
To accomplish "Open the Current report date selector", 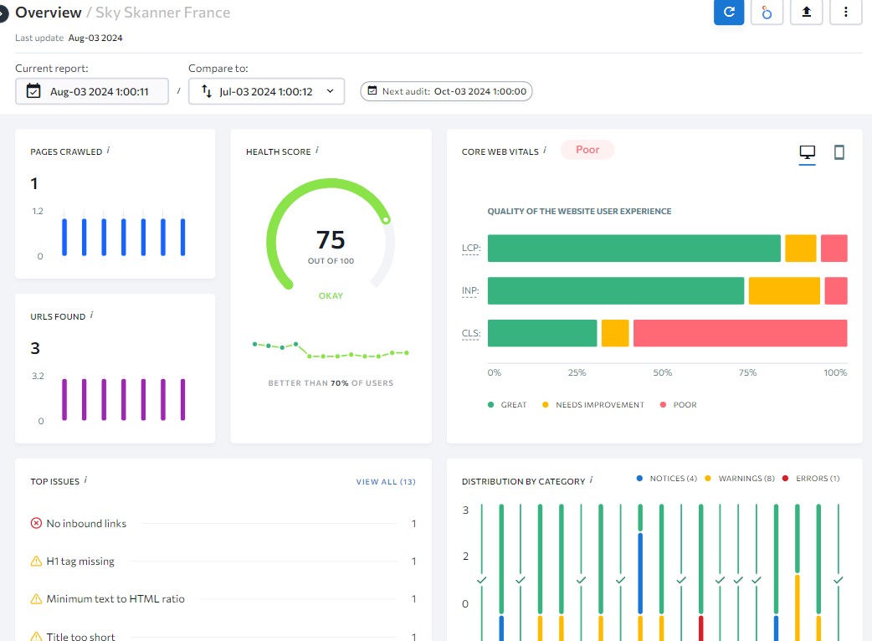I will click(x=92, y=91).
